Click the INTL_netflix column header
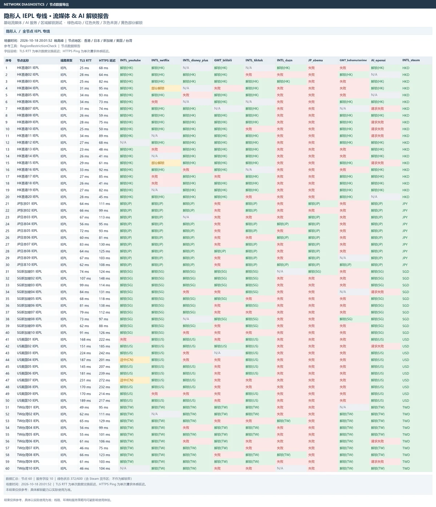The image size is (436, 507). pos(160,60)
